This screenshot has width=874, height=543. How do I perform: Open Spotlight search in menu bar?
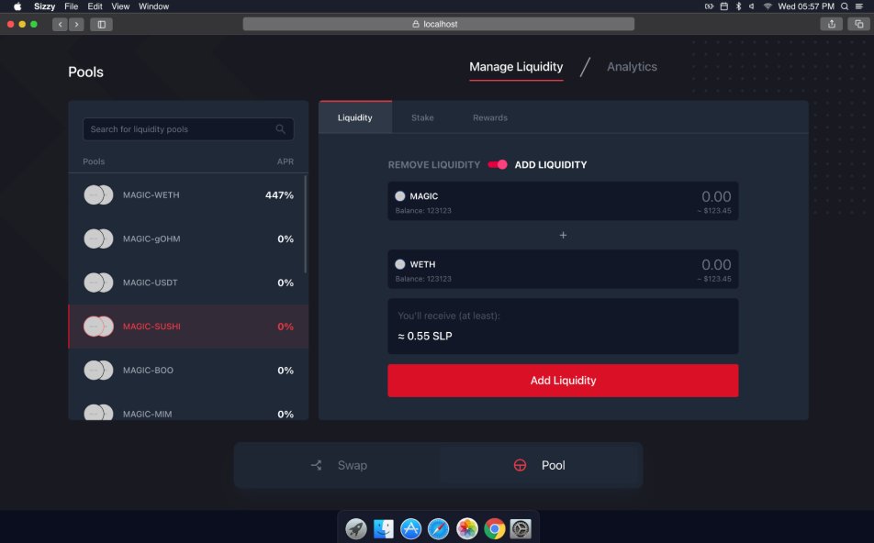pos(845,6)
